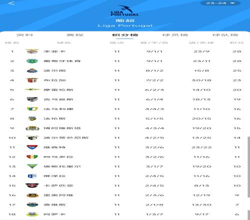Open team name 博阿维斯塔
Image resolution: width=250 pixels, height=220 pixels.
click(x=62, y=128)
